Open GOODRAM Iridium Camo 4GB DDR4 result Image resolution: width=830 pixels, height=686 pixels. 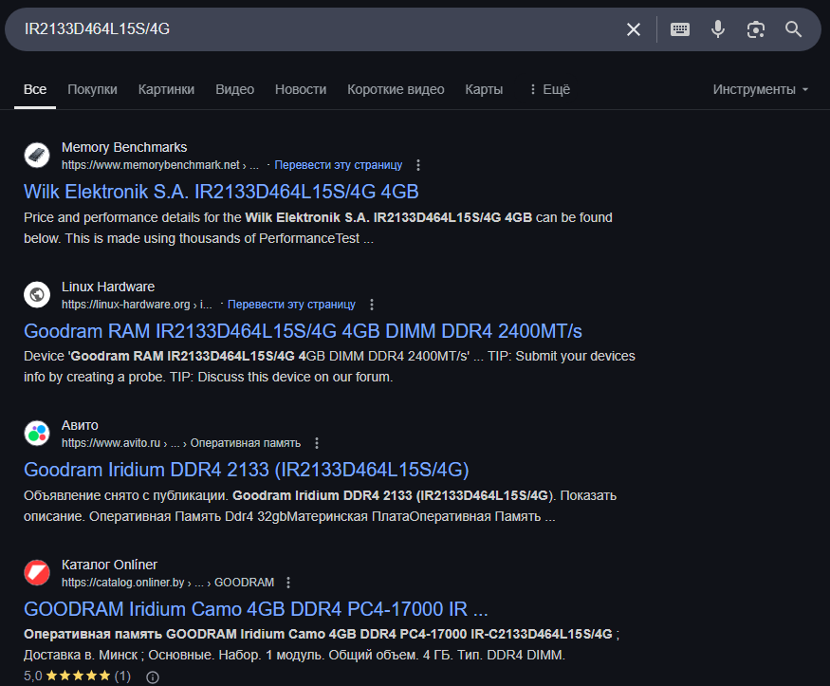pyautogui.click(x=256, y=609)
